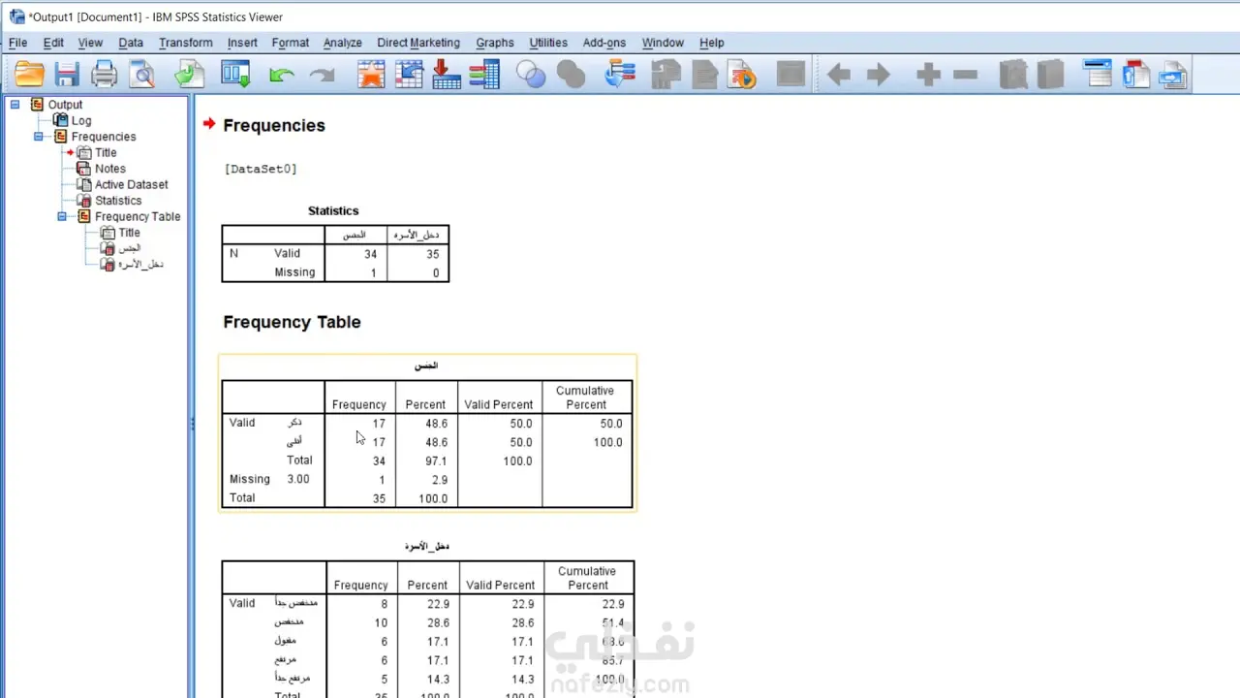The image size is (1240, 698).
Task: Click the Frequencies heading in output
Action: (274, 125)
